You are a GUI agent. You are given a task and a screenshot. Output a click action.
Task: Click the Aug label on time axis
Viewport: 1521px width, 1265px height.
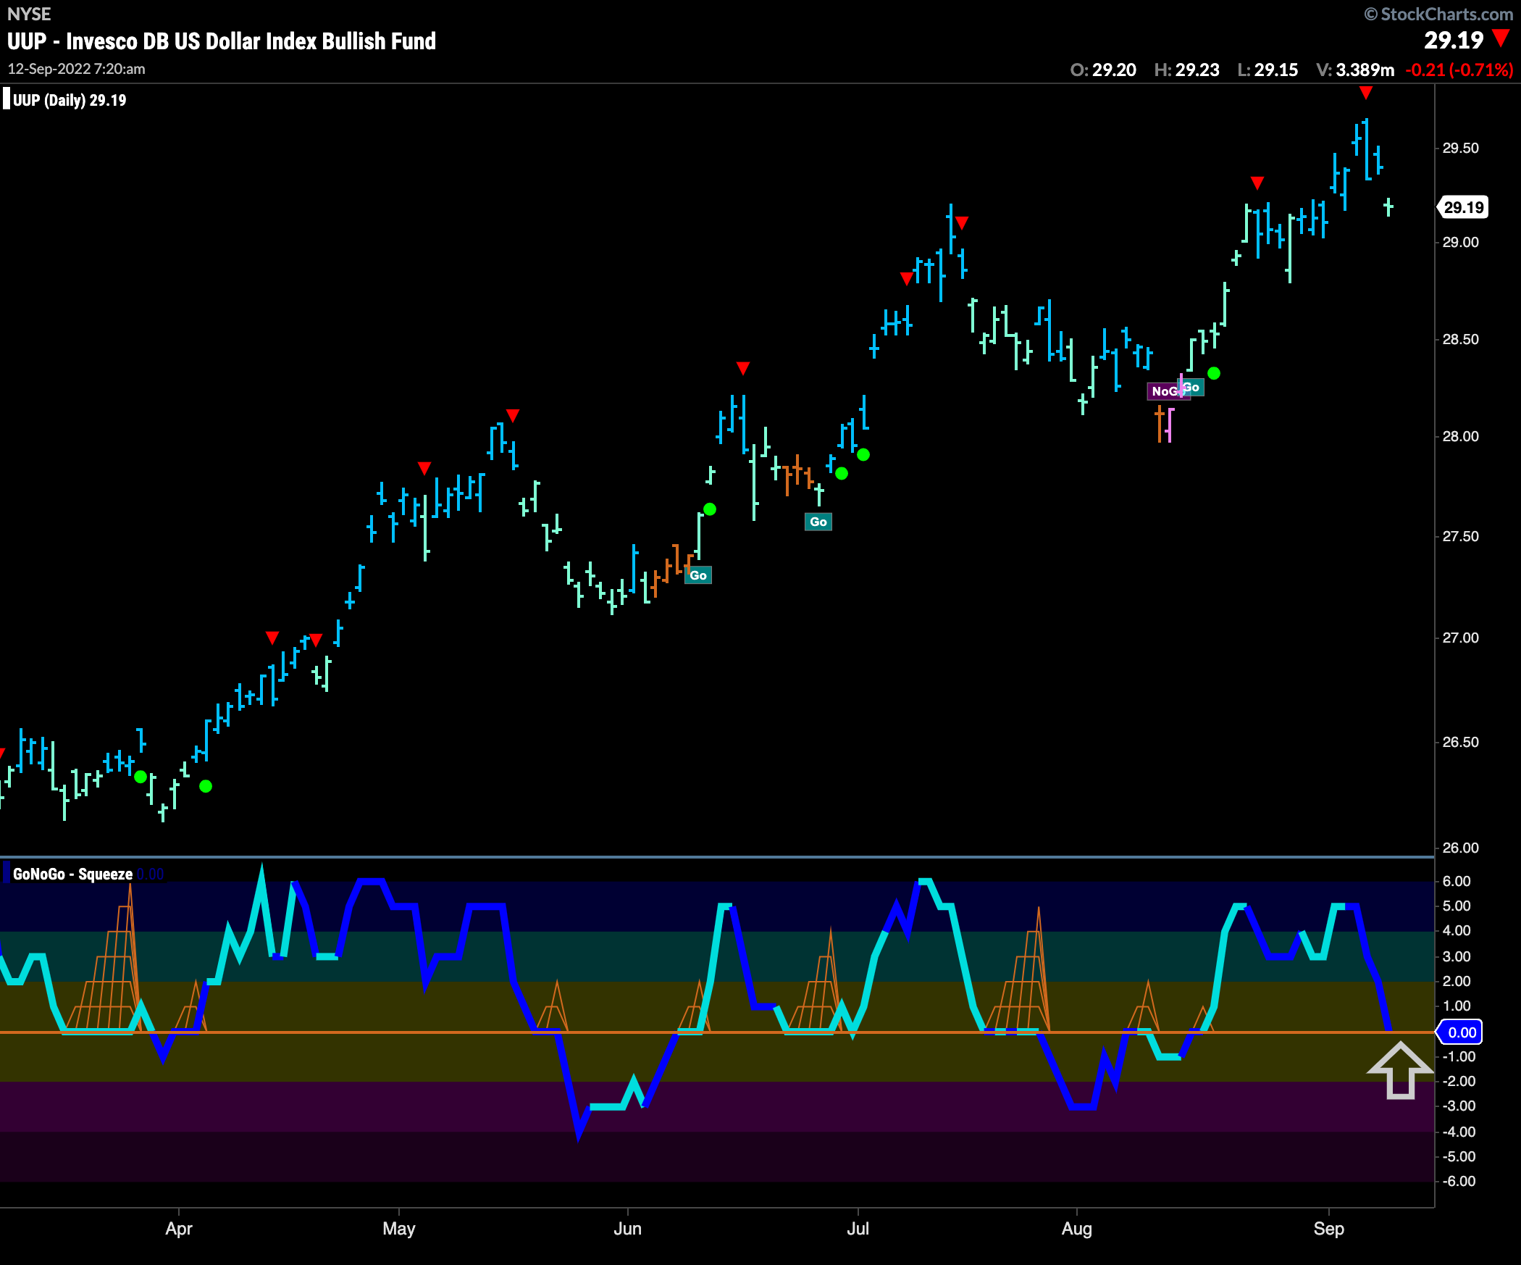1077,1229
